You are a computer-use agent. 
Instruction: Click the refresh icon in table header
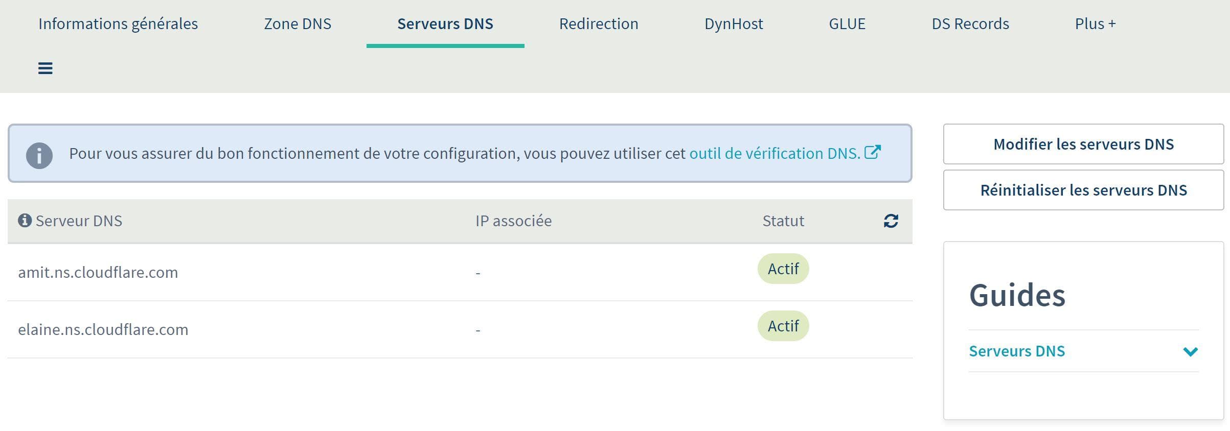tap(891, 221)
